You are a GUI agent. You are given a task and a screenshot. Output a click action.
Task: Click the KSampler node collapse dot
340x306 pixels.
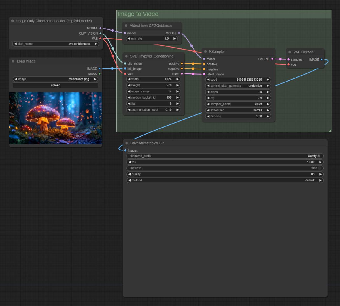(x=205, y=52)
